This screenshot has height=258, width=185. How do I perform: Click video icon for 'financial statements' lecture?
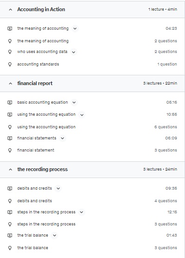pos(10,138)
